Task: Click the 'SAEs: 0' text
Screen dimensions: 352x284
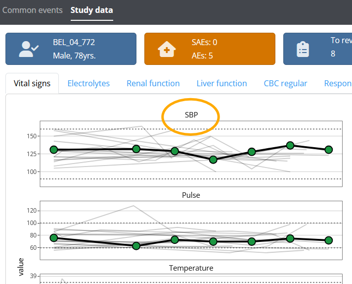Action: [x=204, y=42]
